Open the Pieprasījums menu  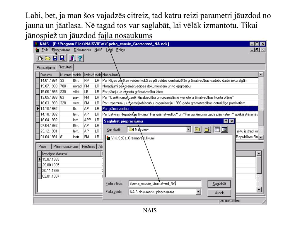coord(61,50)
